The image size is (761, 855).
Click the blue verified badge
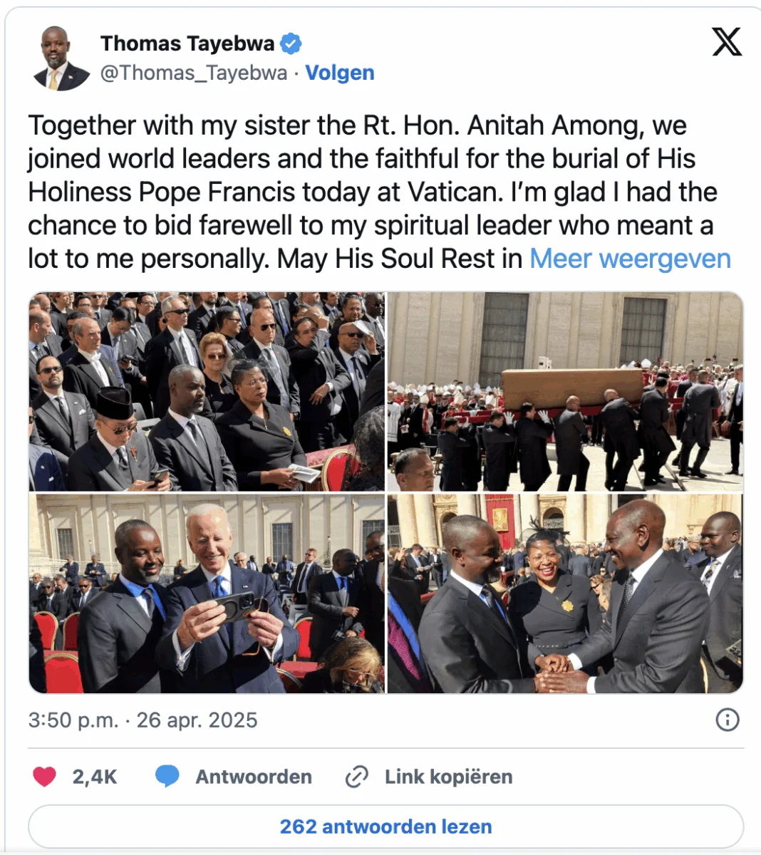[290, 43]
